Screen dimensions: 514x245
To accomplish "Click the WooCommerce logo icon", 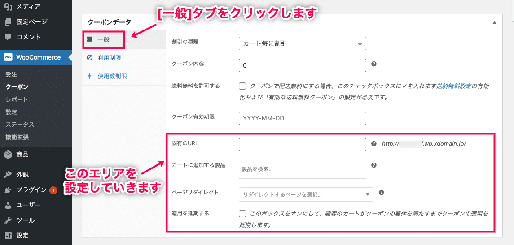I will coord(8,57).
